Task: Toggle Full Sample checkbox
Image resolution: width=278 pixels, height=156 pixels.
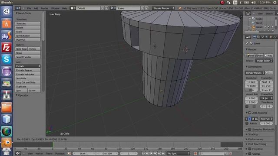Action: [247, 123]
